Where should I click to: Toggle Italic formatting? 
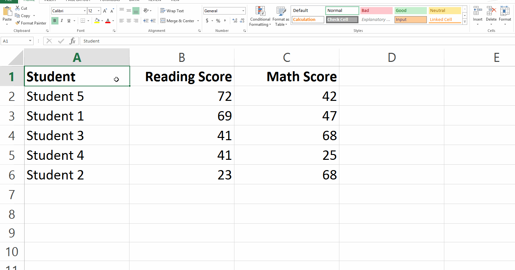(62, 21)
